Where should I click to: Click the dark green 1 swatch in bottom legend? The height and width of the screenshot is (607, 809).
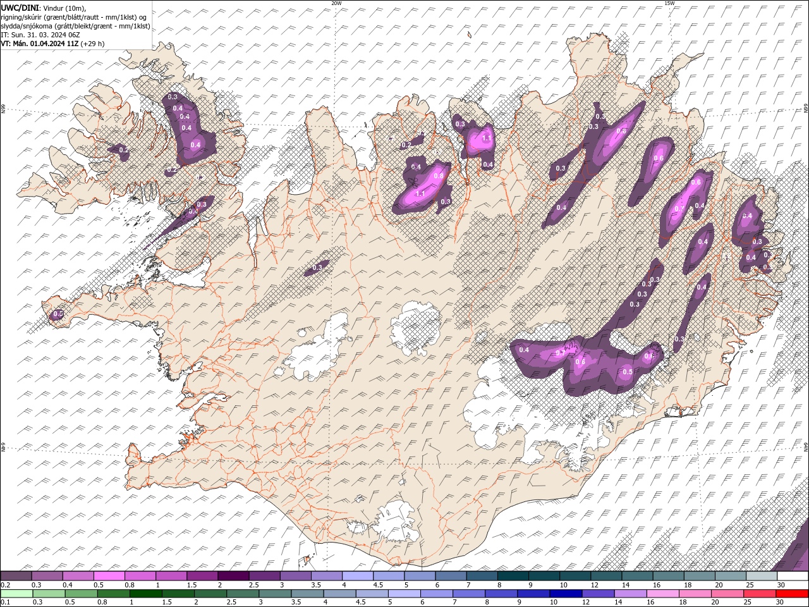145,593
